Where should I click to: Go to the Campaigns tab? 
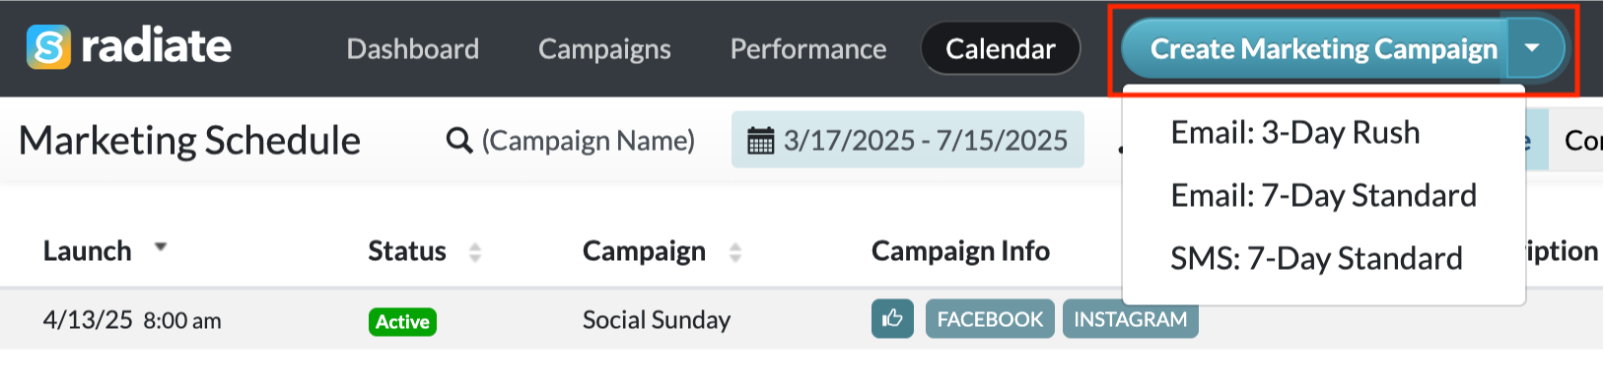point(604,48)
